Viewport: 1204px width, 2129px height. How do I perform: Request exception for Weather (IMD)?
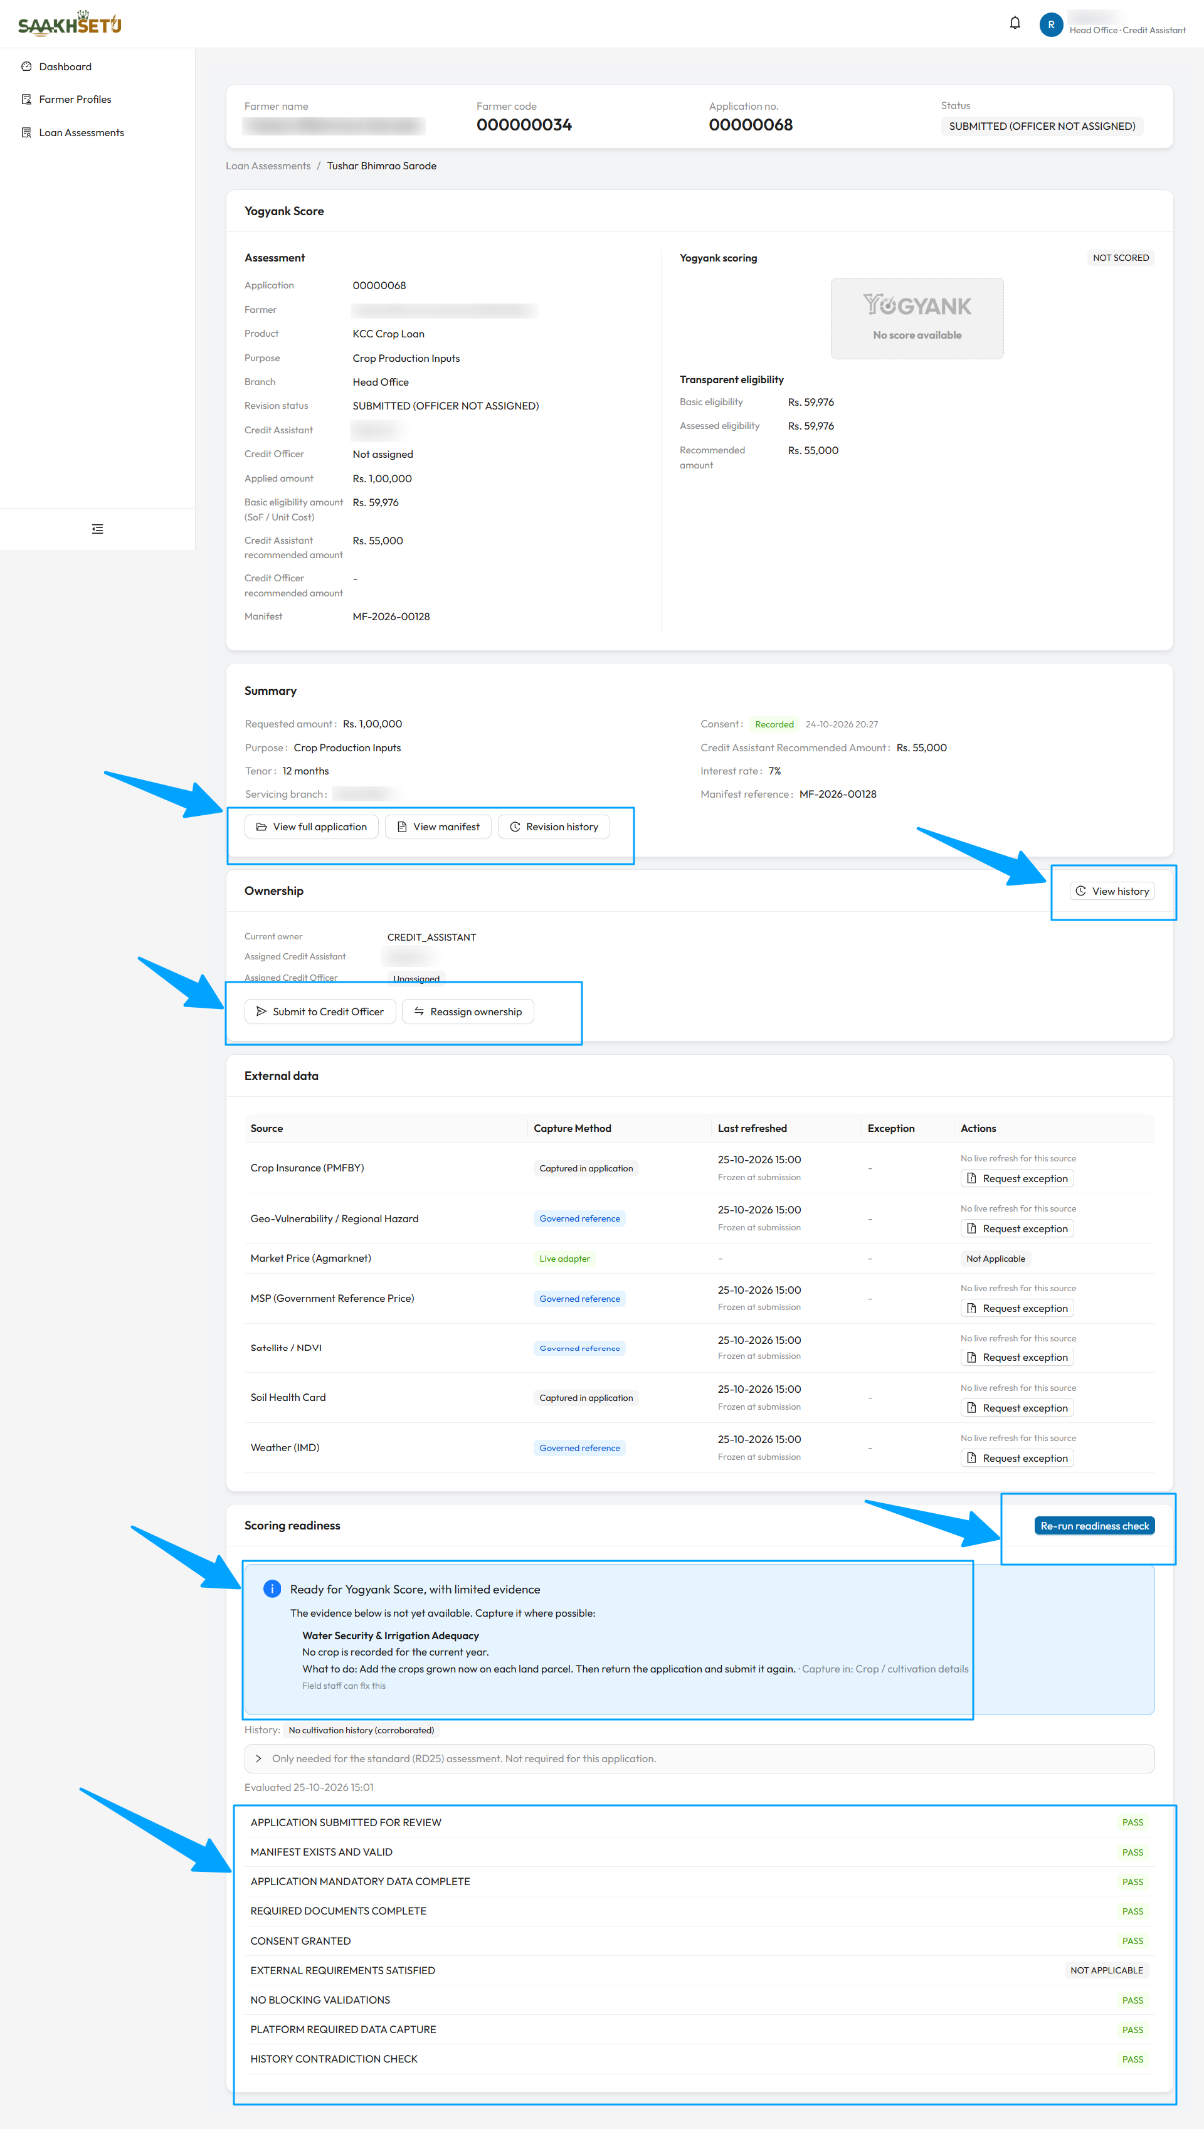1017,1459
